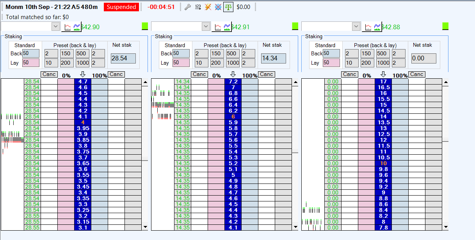
Task: Open red line chart icon beside $42.91
Action: pos(218,26)
